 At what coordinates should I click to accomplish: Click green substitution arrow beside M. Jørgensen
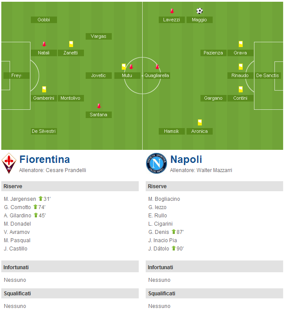click(x=40, y=198)
